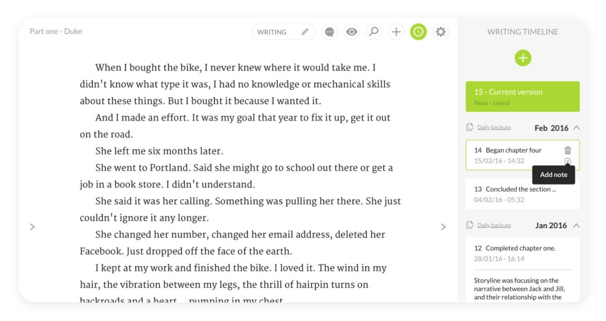The image size is (606, 321).
Task: Select version 12 Completed chapter one
Action: (523, 253)
